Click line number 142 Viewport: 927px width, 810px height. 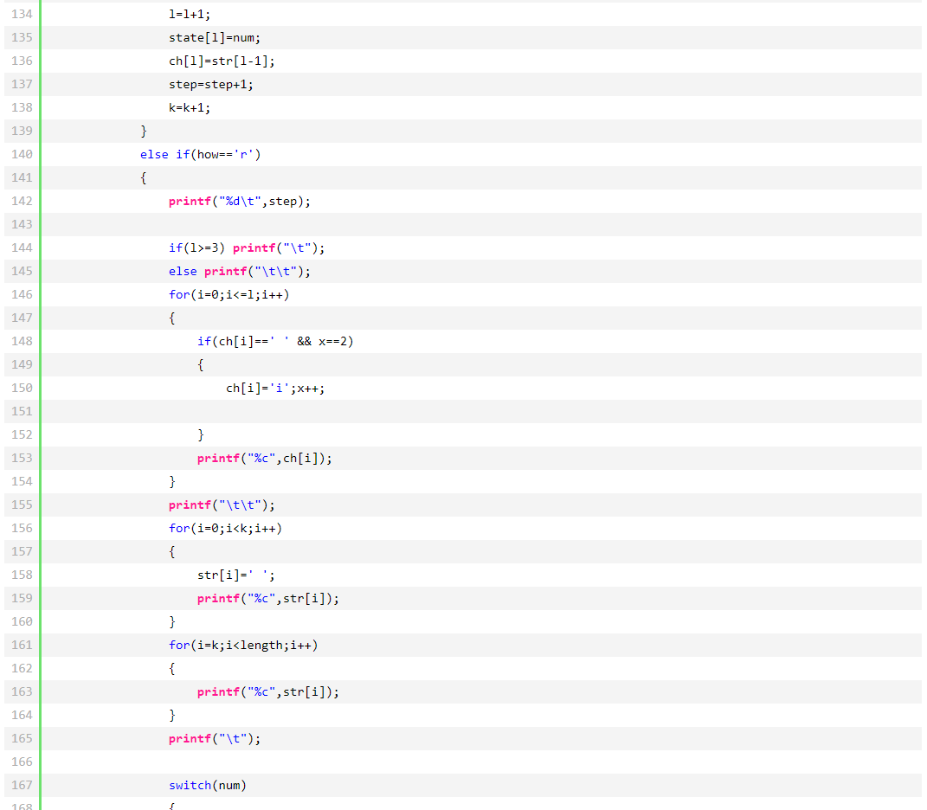(22, 201)
